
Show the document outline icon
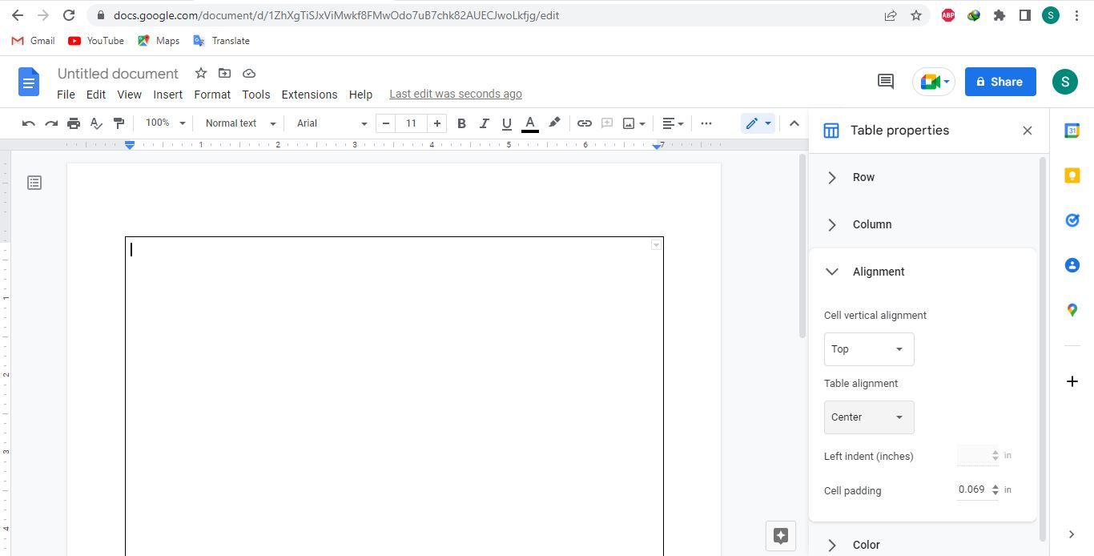point(34,183)
